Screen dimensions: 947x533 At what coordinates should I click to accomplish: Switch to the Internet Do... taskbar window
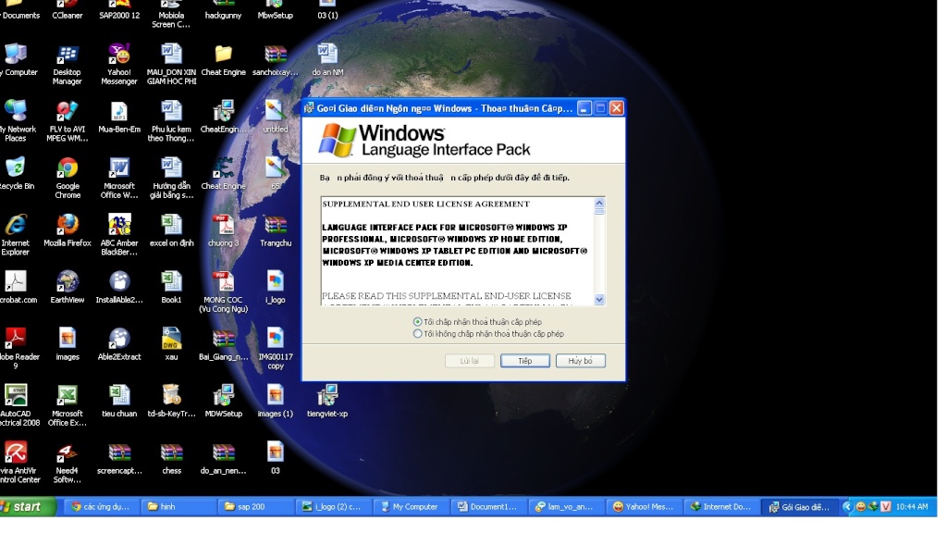click(x=721, y=506)
